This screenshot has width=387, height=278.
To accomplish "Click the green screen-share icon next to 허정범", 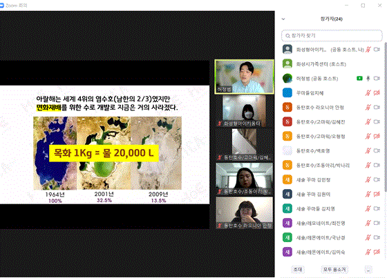I will coord(359,79).
